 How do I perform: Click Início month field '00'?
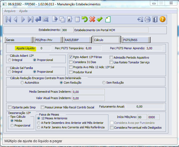(142, 117)
